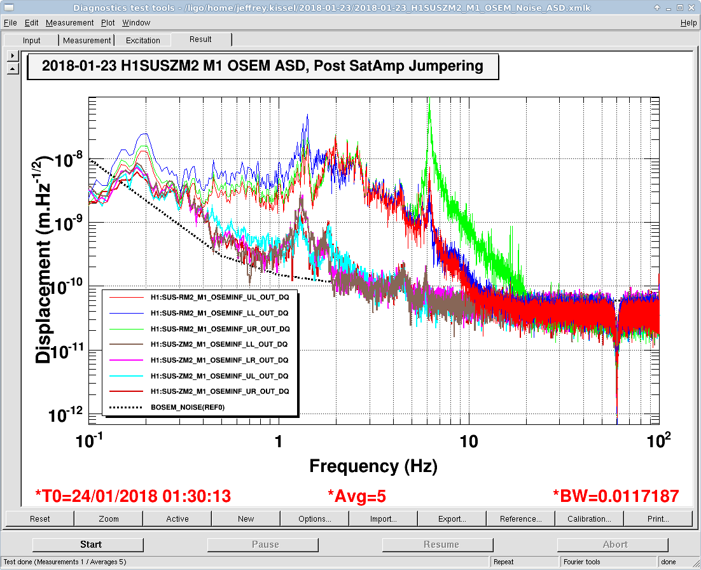Click the up-arrow expander beside the plot

(13, 69)
